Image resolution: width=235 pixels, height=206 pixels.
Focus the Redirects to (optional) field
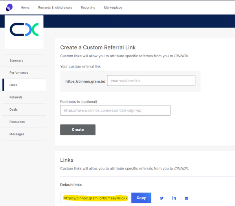(x=115, y=110)
